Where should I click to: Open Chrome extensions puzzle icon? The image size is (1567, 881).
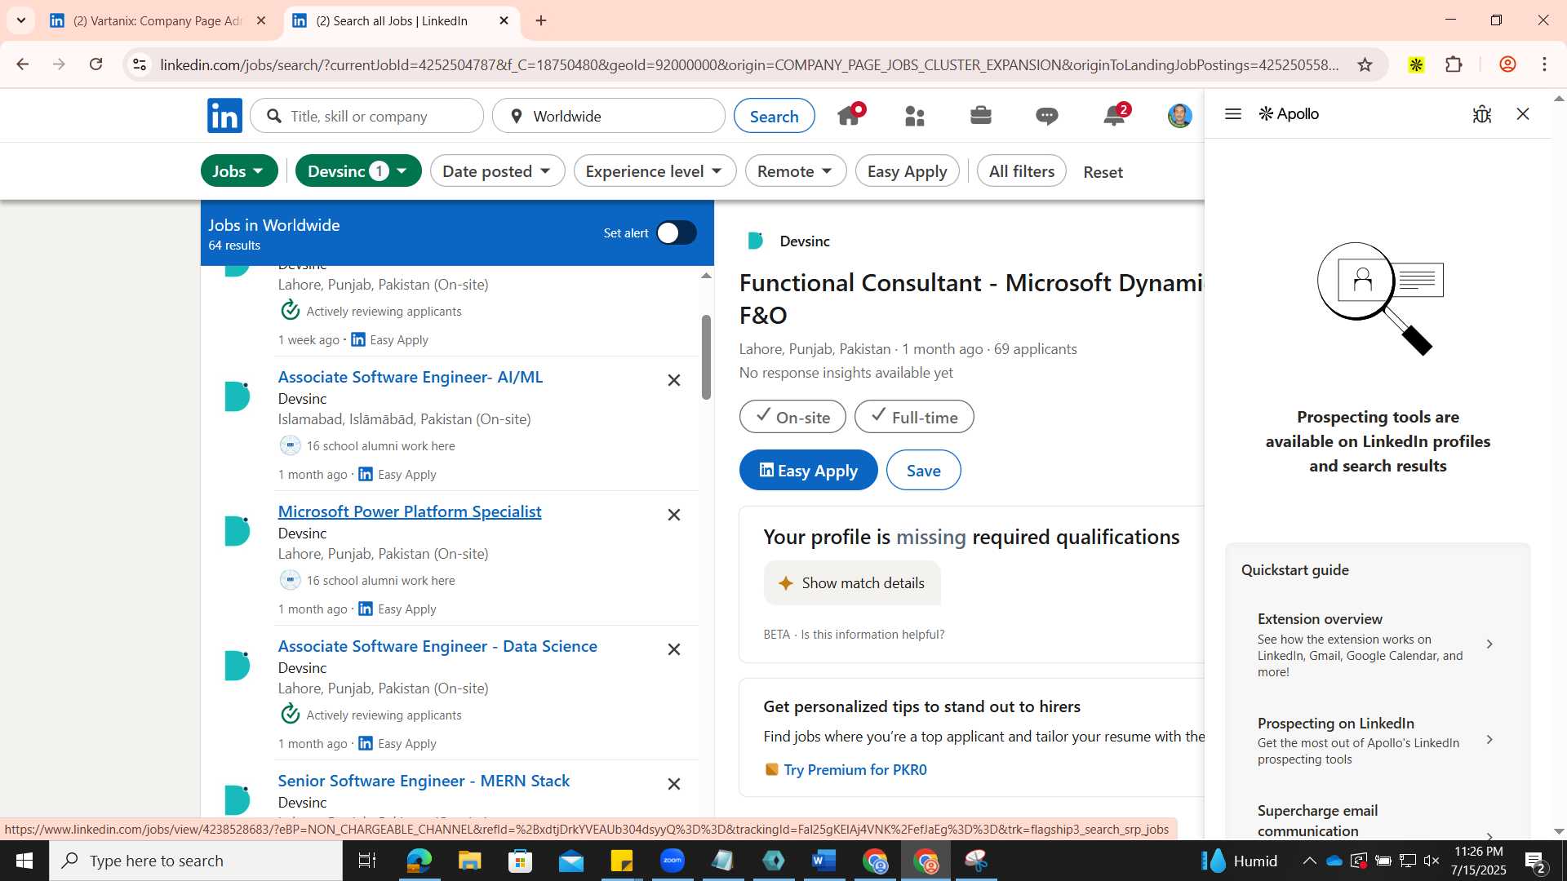tap(1454, 64)
